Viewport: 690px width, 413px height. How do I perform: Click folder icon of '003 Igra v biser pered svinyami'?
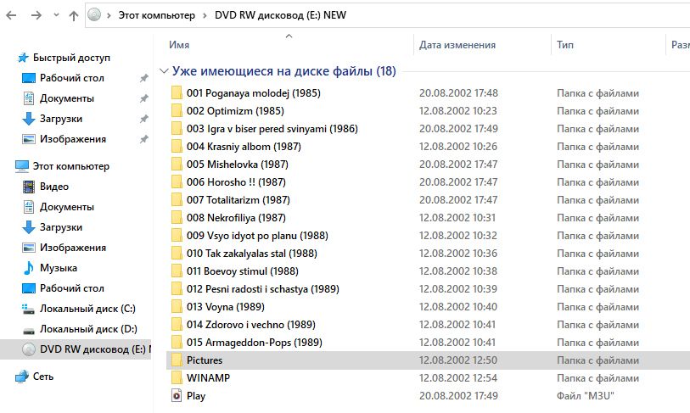tap(177, 128)
